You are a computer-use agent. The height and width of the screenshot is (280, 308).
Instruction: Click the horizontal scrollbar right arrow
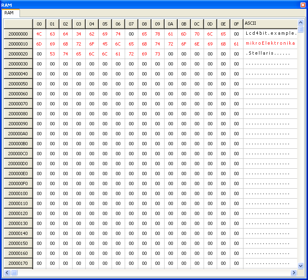(294, 272)
